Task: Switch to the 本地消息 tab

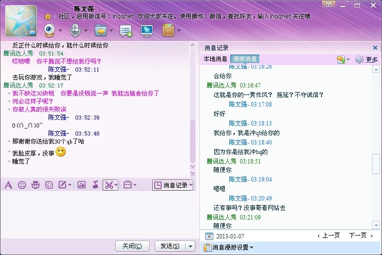Action: click(215, 59)
